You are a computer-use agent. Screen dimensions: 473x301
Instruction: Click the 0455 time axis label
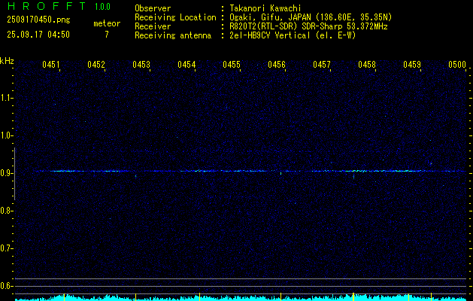tap(232, 65)
